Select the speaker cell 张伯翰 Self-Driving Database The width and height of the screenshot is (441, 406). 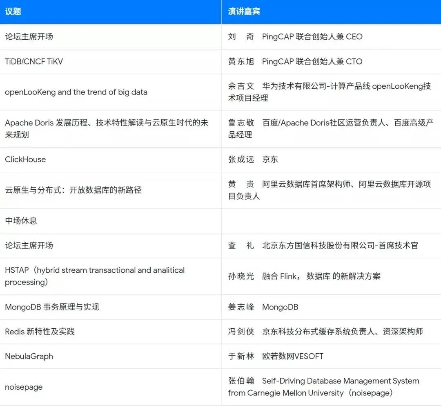(x=331, y=387)
